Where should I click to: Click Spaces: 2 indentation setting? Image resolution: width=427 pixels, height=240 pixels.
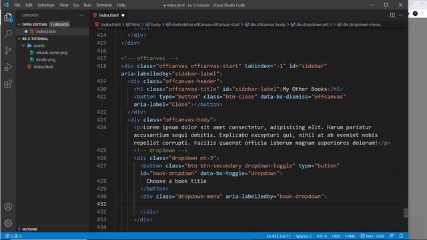pos(304,236)
